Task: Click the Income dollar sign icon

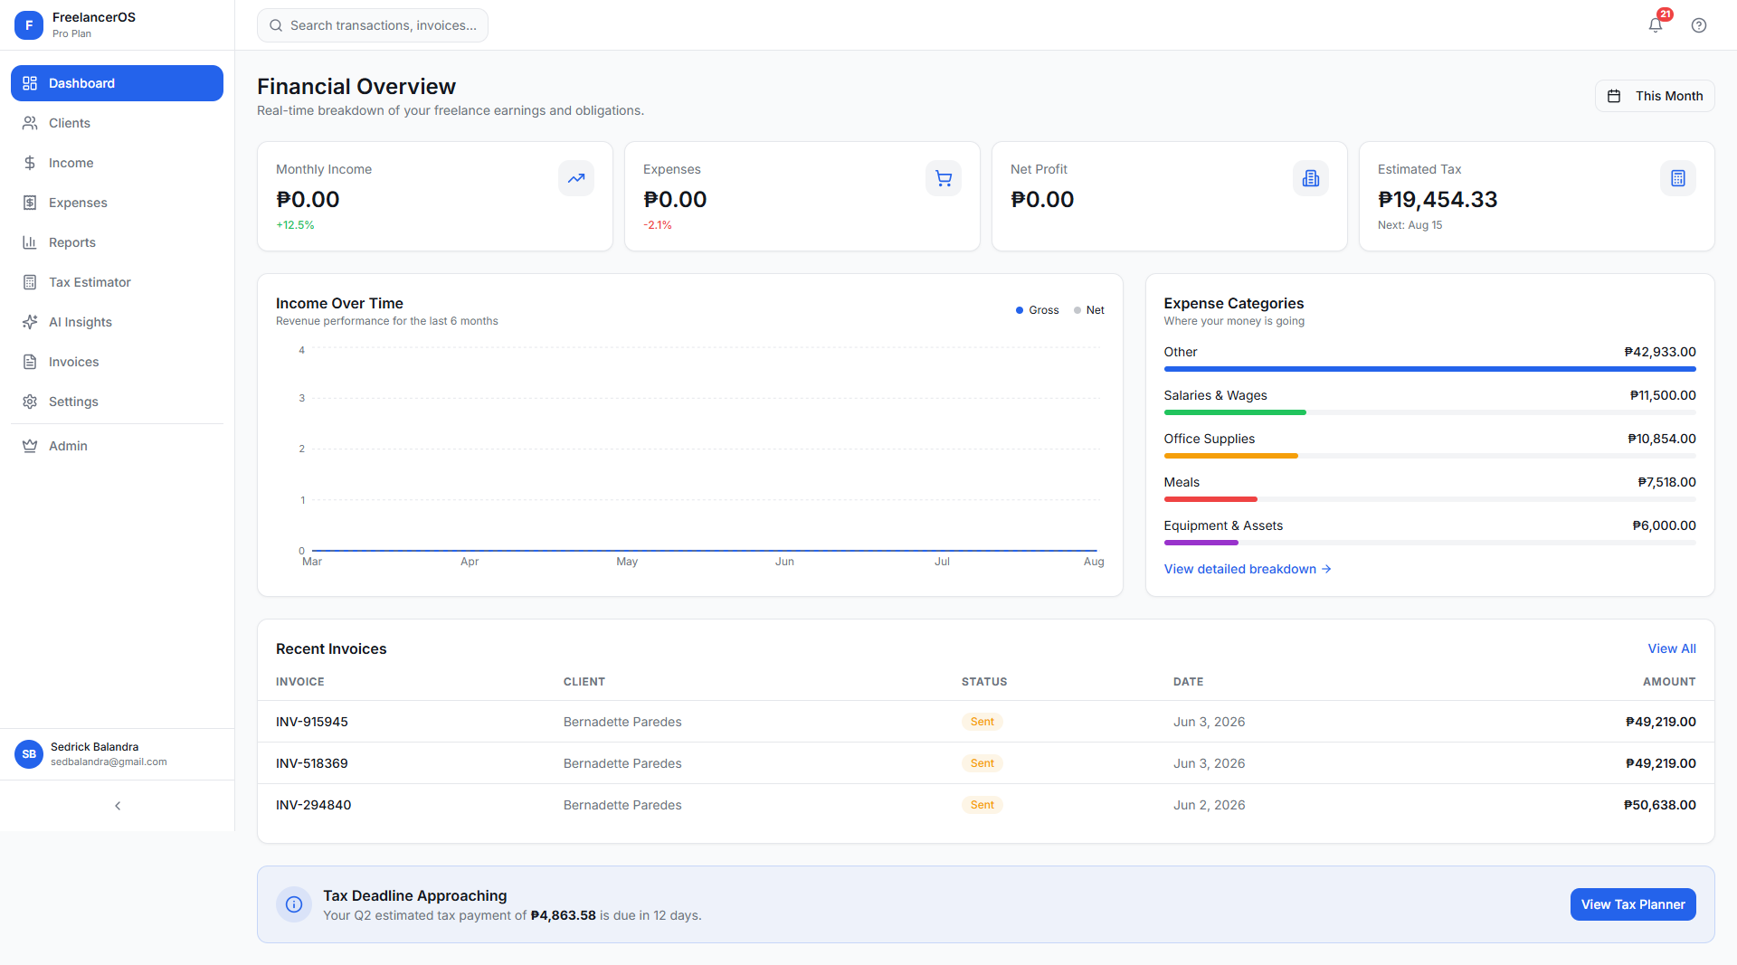Action: (30, 163)
